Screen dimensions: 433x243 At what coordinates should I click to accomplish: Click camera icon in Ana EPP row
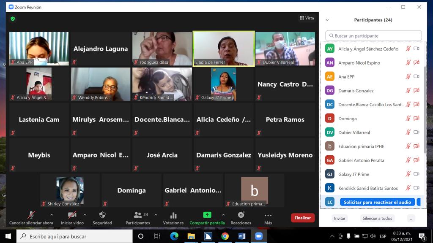[417, 77]
